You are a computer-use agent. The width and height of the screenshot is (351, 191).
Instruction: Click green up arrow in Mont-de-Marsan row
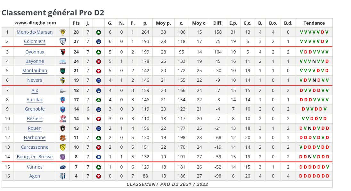[99, 32]
